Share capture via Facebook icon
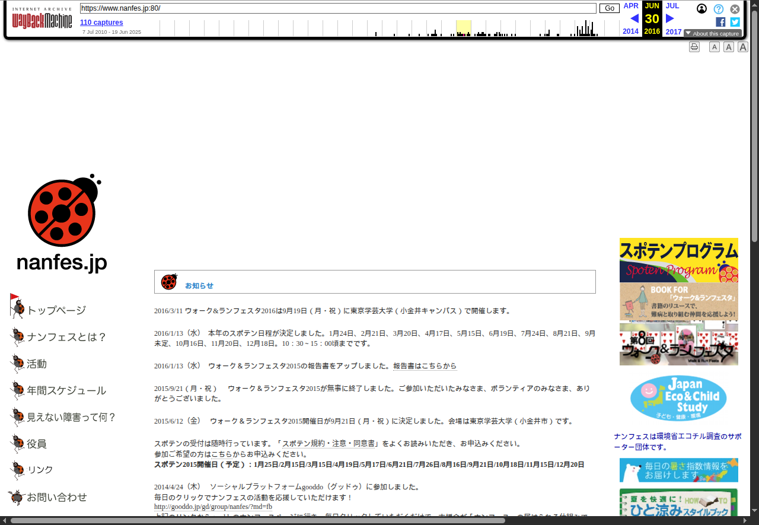This screenshot has width=759, height=525. coord(720,22)
